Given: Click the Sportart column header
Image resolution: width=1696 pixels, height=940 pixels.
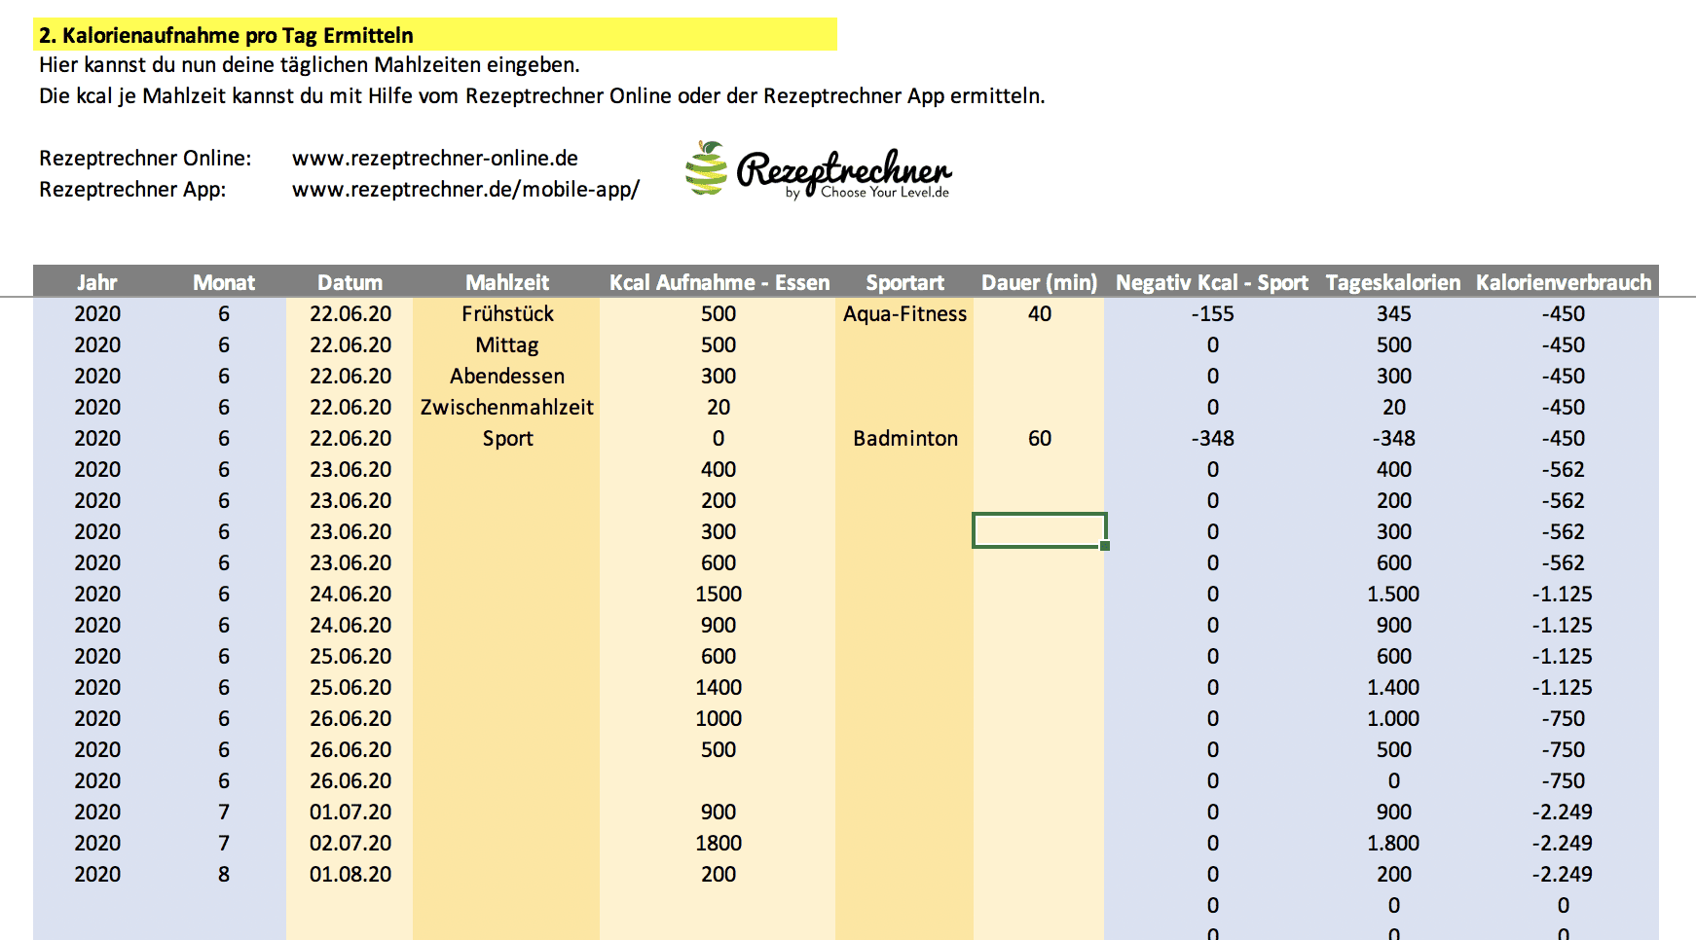Looking at the screenshot, I should pyautogui.click(x=904, y=282).
